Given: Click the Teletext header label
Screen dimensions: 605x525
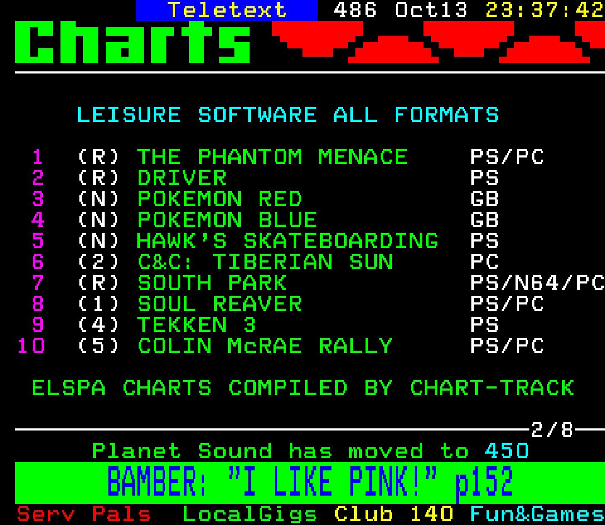Looking at the screenshot, I should [x=227, y=10].
